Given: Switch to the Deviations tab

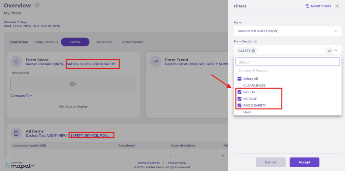Looking at the screenshot, I should 104,42.
